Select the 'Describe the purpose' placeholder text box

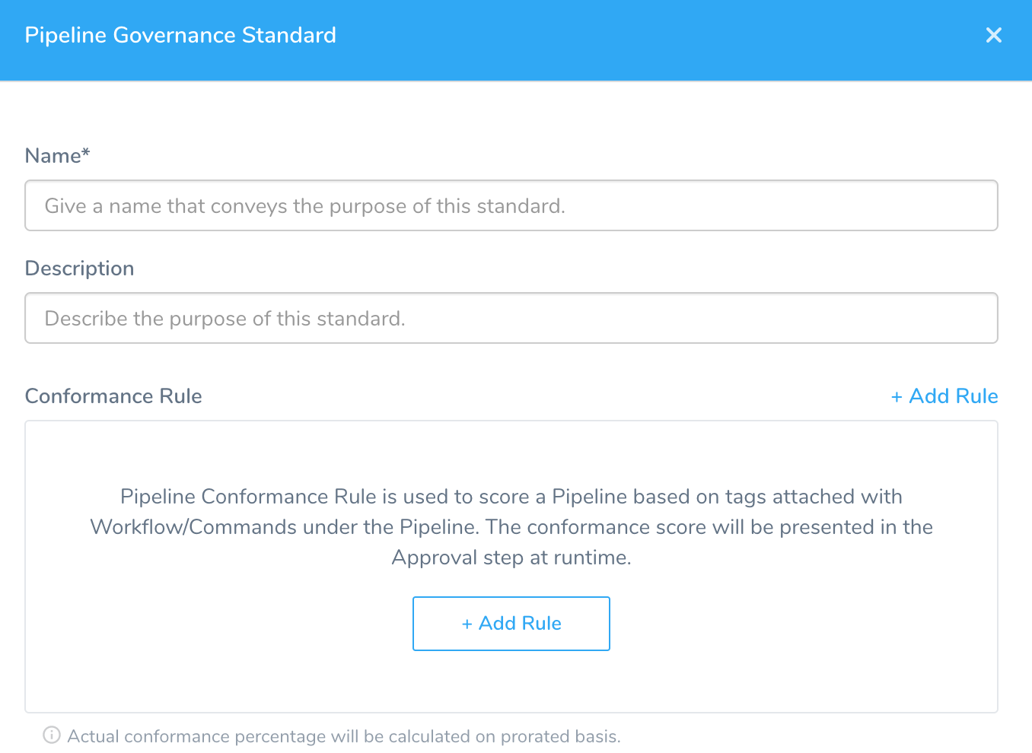click(511, 318)
